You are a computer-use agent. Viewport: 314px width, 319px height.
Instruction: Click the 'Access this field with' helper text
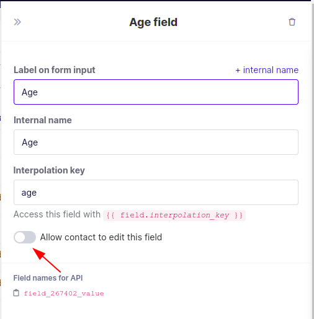coord(57,214)
